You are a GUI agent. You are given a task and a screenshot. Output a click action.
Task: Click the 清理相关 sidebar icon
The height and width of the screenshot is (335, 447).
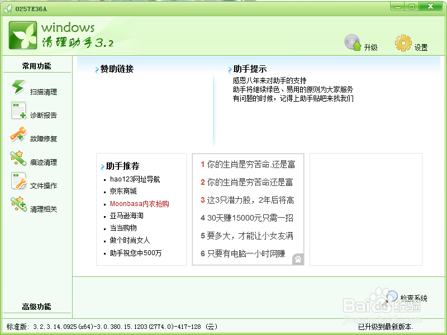[18, 204]
